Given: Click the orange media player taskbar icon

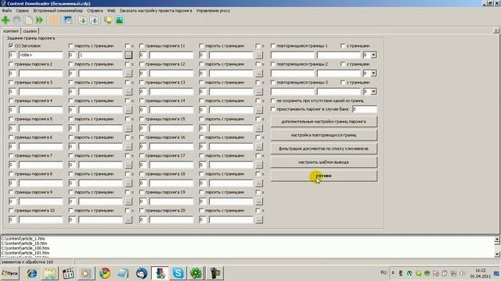Looking at the screenshot, I should click(86, 273).
